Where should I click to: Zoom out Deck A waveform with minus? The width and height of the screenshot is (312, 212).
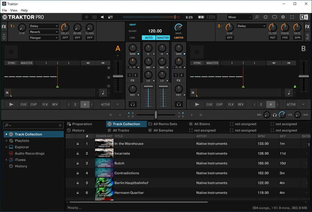[x=108, y=86]
